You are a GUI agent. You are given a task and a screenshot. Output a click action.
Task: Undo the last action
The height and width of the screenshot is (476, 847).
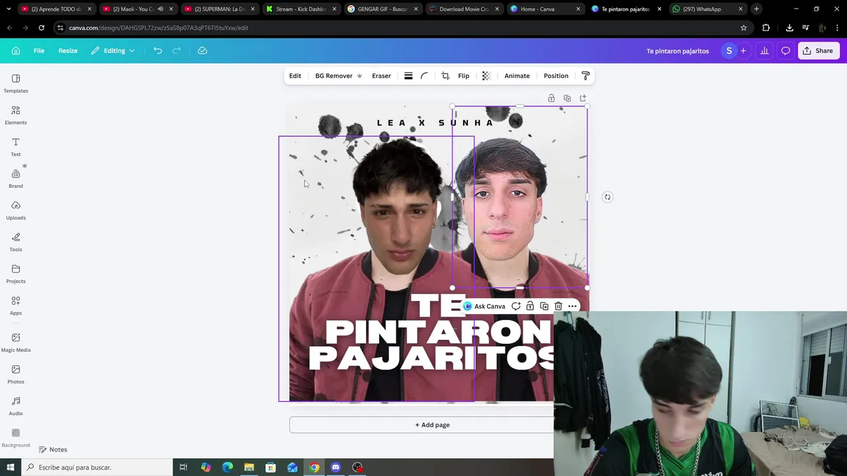pos(157,51)
